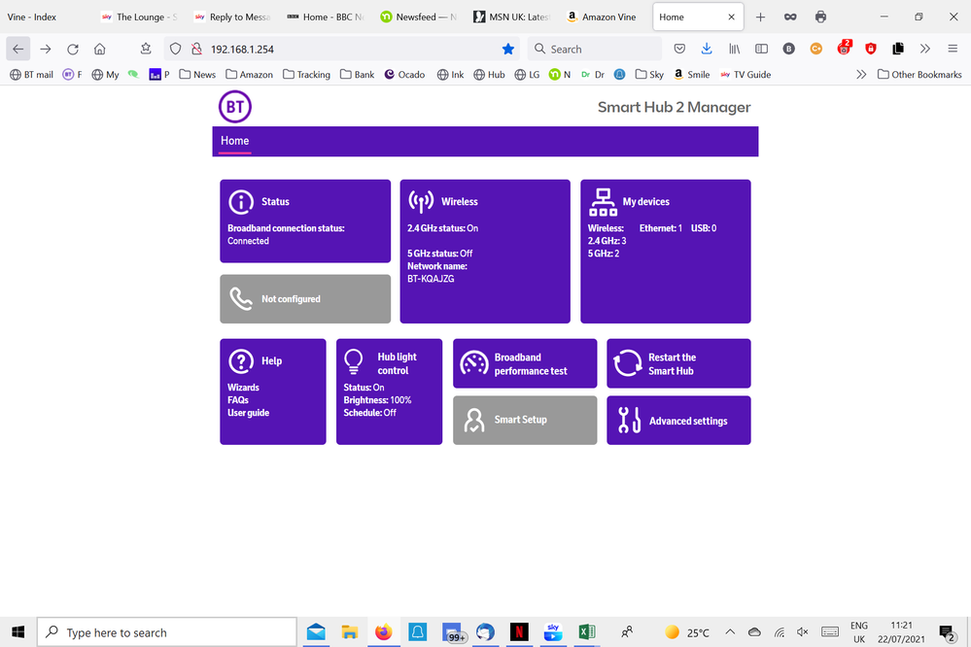Show more bookmarks toolbar items chevron
This screenshot has height=647, width=971.
pyautogui.click(x=860, y=74)
